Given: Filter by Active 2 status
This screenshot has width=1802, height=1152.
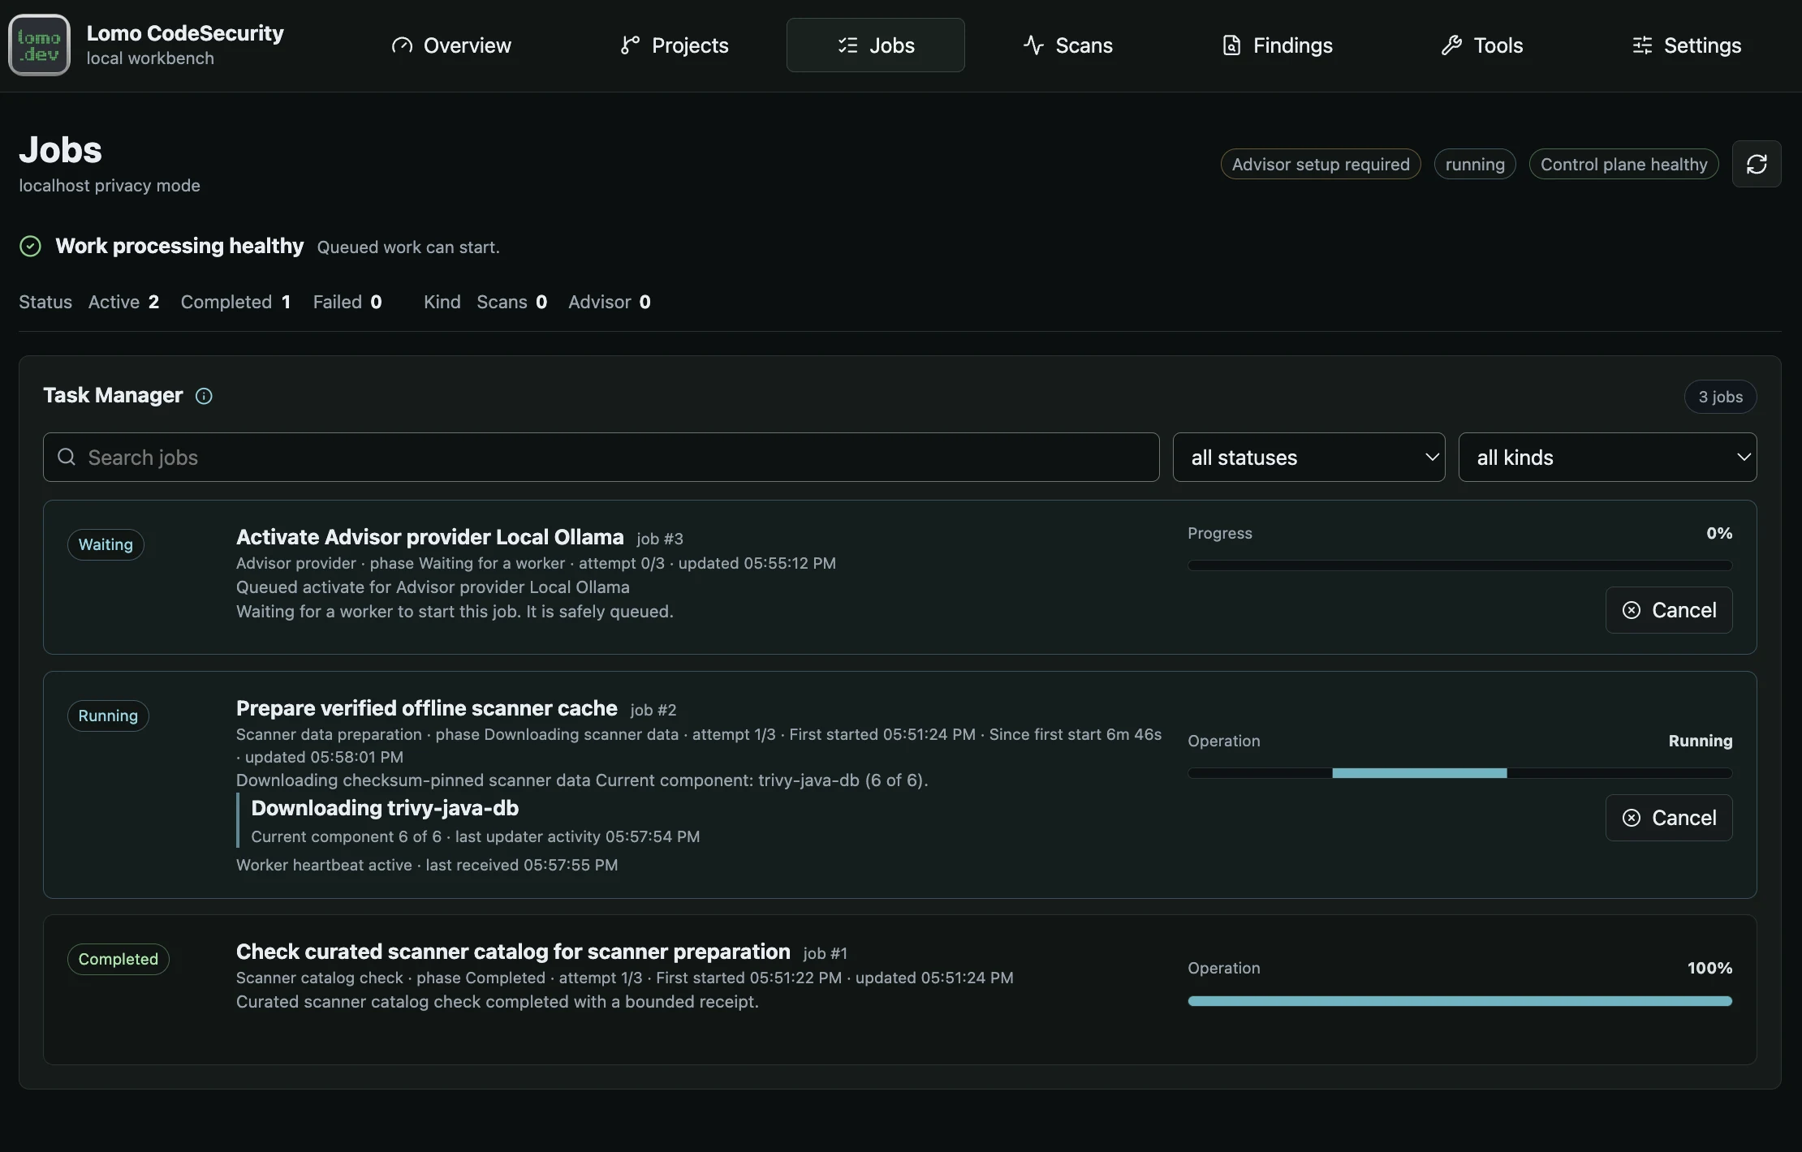Looking at the screenshot, I should (123, 302).
